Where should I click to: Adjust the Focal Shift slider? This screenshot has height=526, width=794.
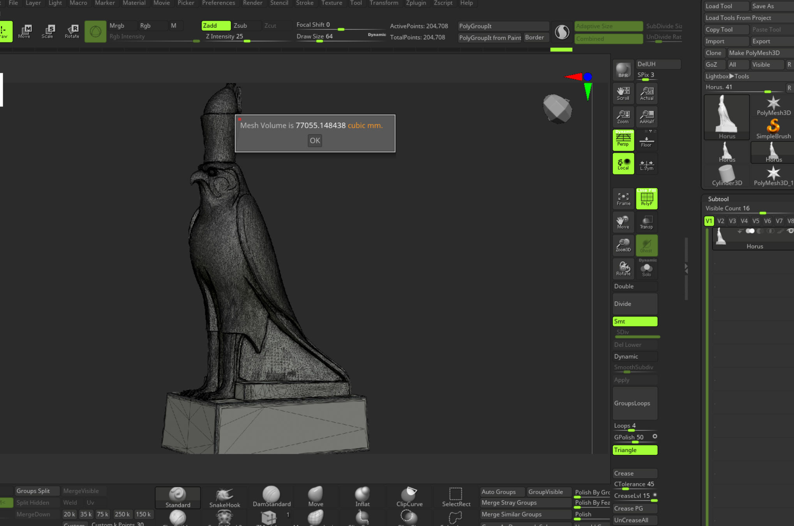pos(341,25)
